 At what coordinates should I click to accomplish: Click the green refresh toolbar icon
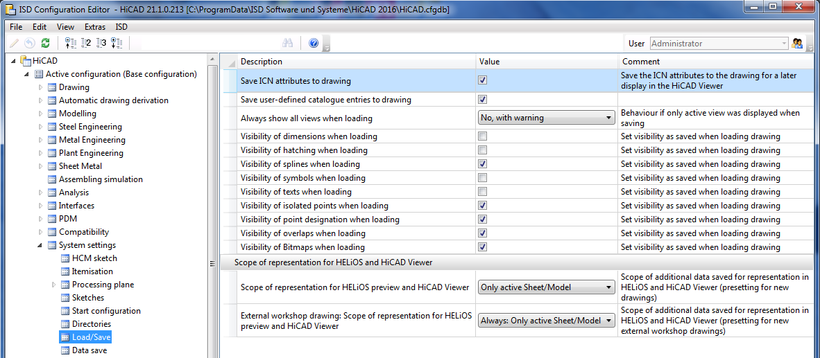pos(46,44)
